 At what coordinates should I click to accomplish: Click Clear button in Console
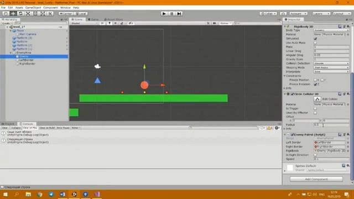(x=5, y=128)
